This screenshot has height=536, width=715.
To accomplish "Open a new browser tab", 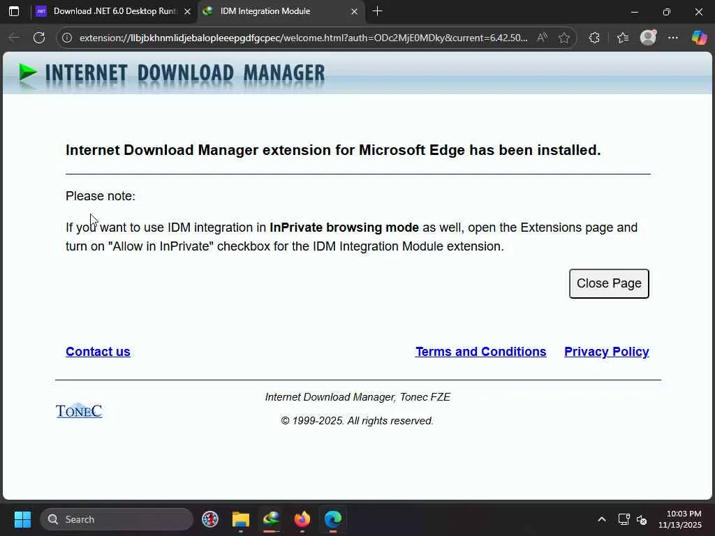I will pyautogui.click(x=377, y=11).
